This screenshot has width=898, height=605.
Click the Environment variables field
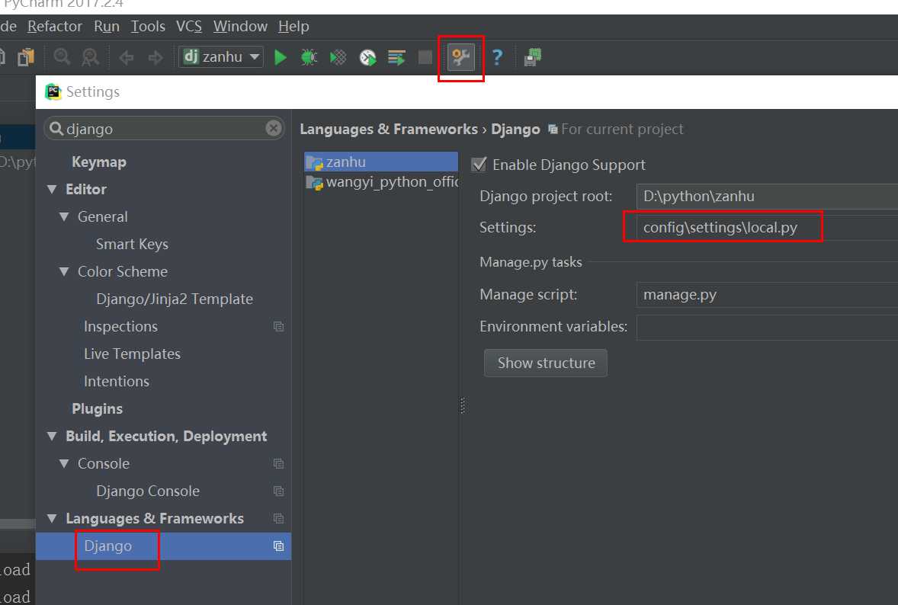pyautogui.click(x=767, y=328)
